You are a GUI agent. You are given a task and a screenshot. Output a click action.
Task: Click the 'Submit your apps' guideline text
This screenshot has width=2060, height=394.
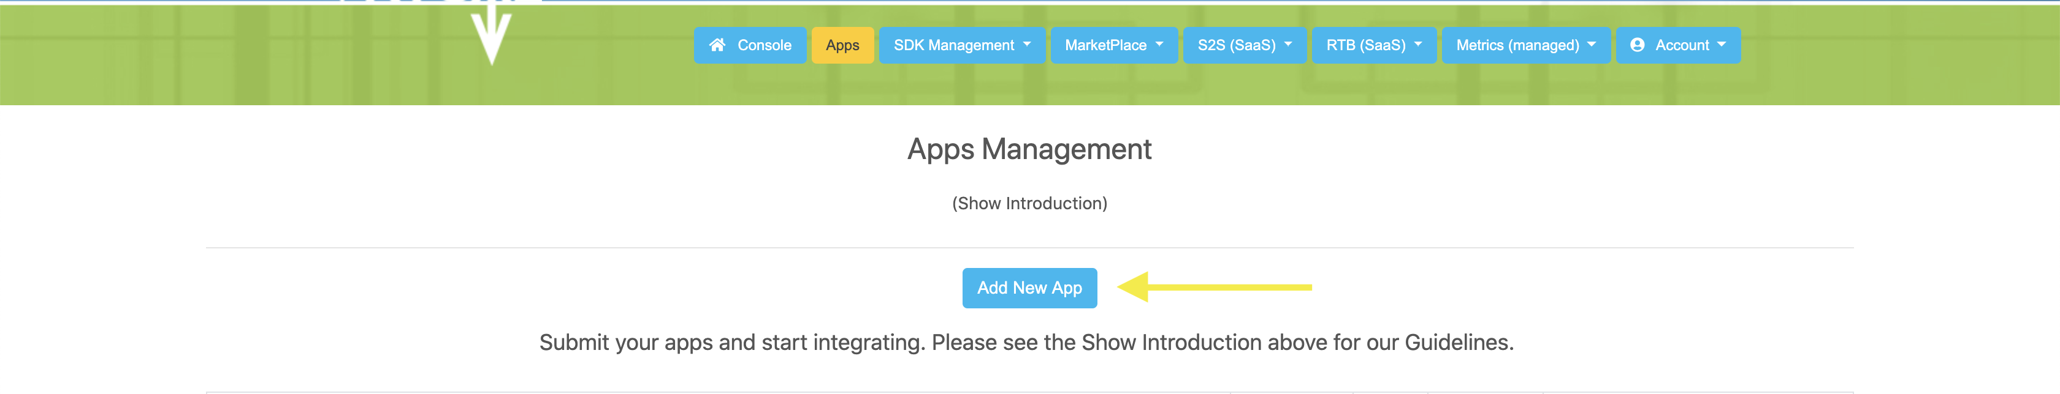pos(1026,342)
